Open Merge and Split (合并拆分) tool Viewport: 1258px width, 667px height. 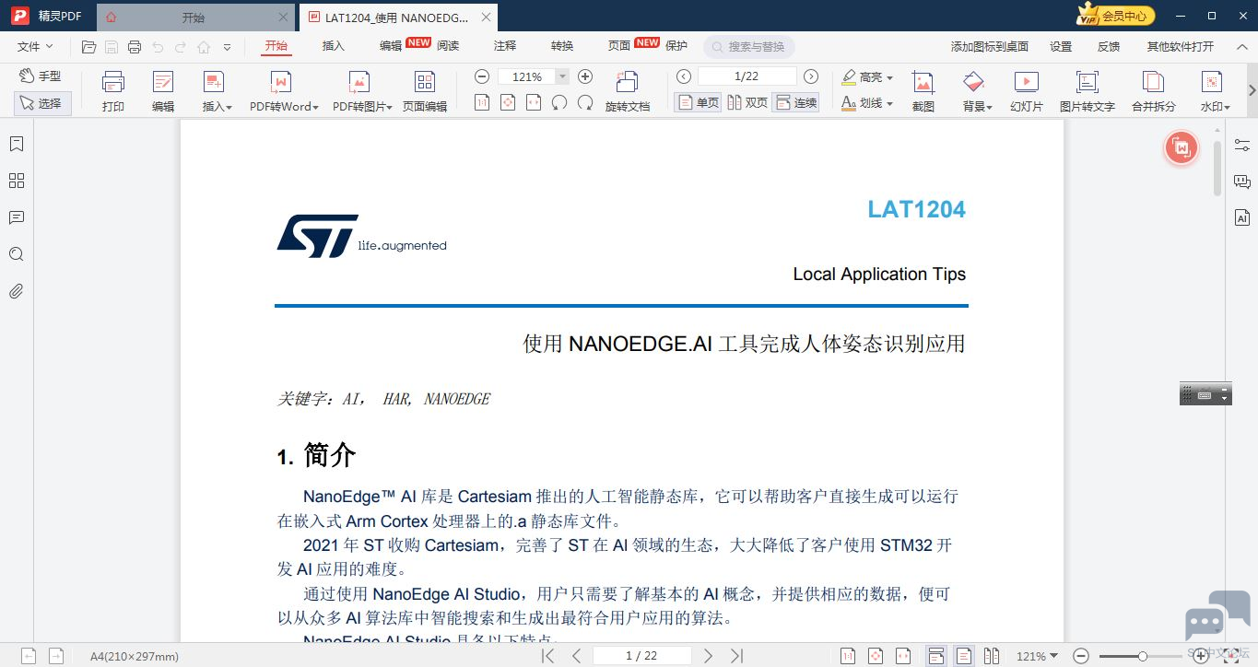tap(1154, 91)
